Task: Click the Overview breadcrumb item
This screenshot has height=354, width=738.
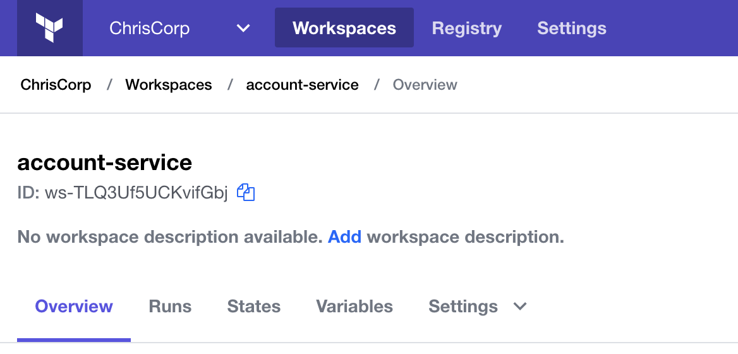Action: coord(425,85)
